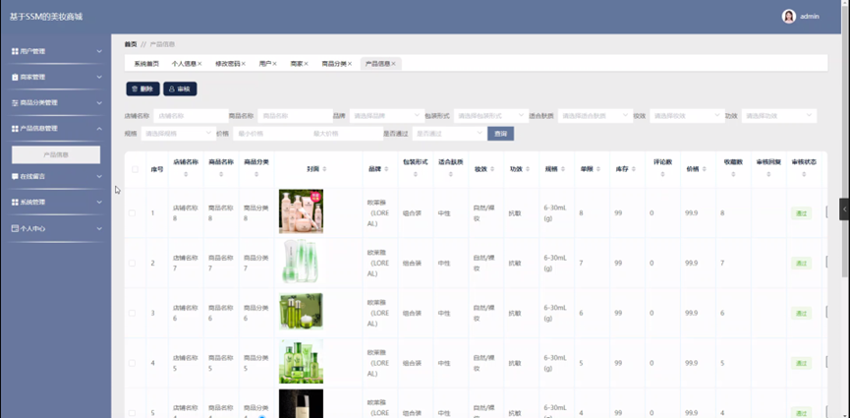Sort table by 价格 column arrows
This screenshot has height=418, width=850.
[x=705, y=169]
